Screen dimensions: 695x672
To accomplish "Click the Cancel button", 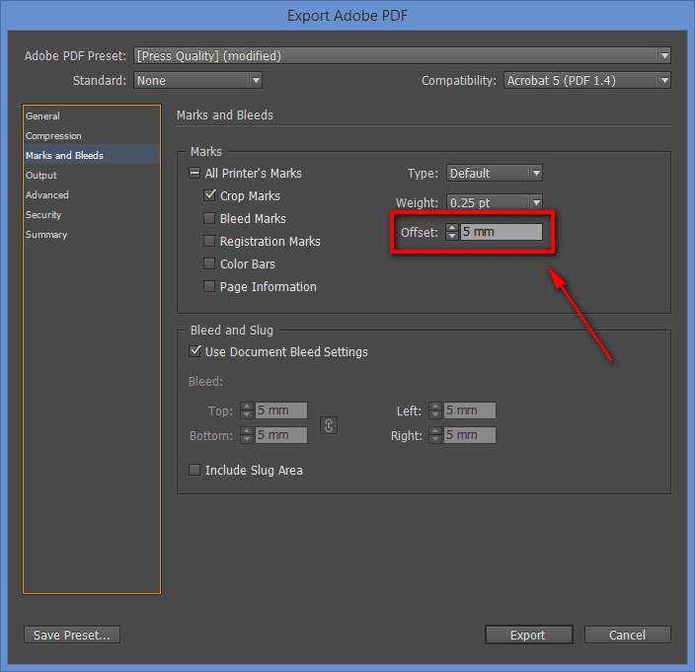I will [x=627, y=635].
